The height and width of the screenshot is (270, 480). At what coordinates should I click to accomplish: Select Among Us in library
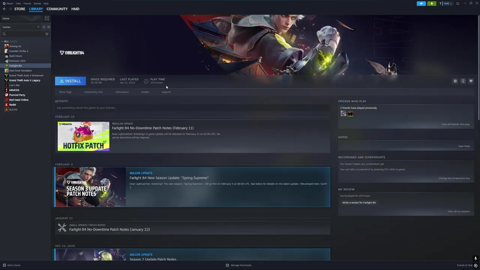point(25,46)
